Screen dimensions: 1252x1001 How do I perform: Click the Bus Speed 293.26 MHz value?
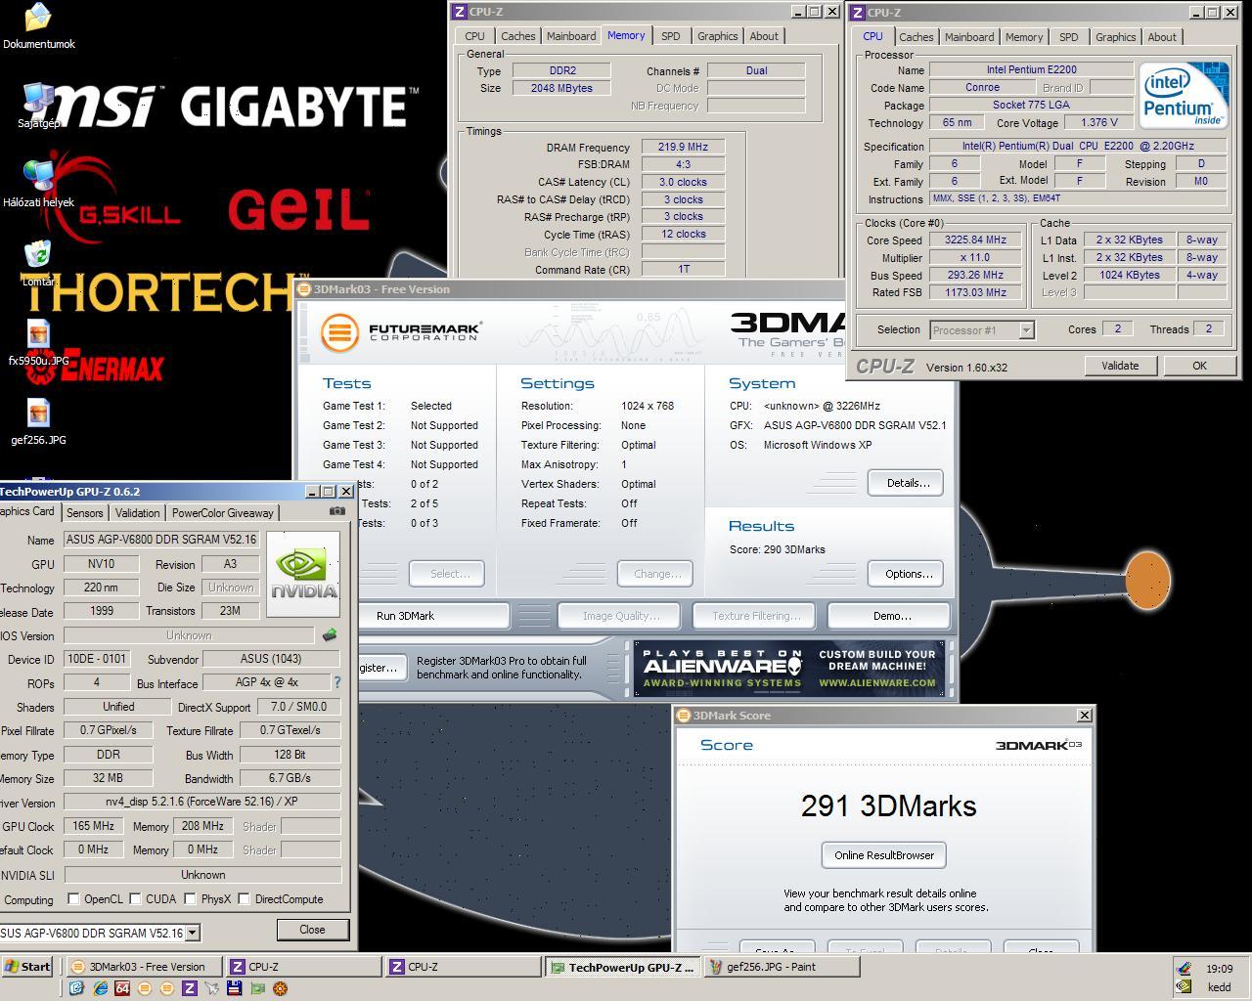click(x=975, y=275)
